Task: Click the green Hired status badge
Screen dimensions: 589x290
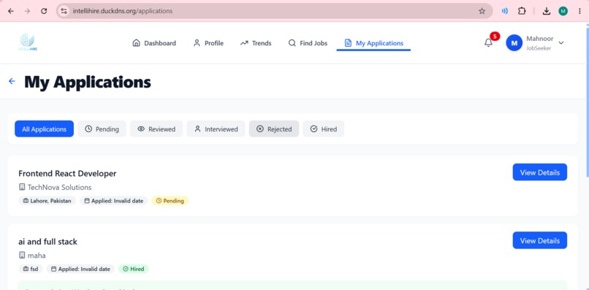Action: 133,269
